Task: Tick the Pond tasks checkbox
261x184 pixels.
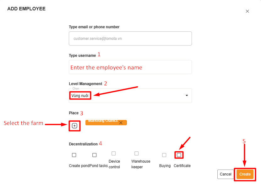Action: click(x=95, y=155)
